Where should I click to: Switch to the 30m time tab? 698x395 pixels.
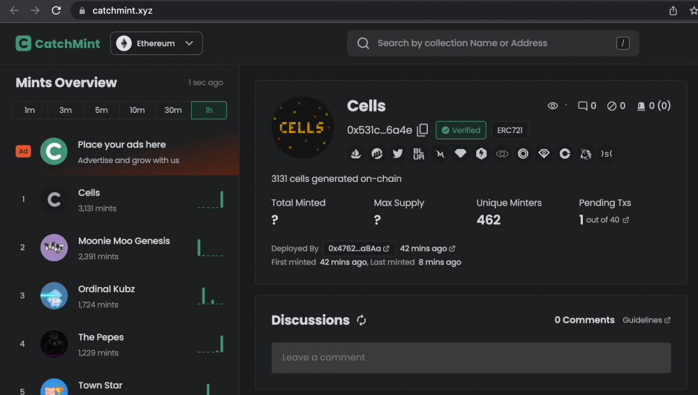point(173,110)
